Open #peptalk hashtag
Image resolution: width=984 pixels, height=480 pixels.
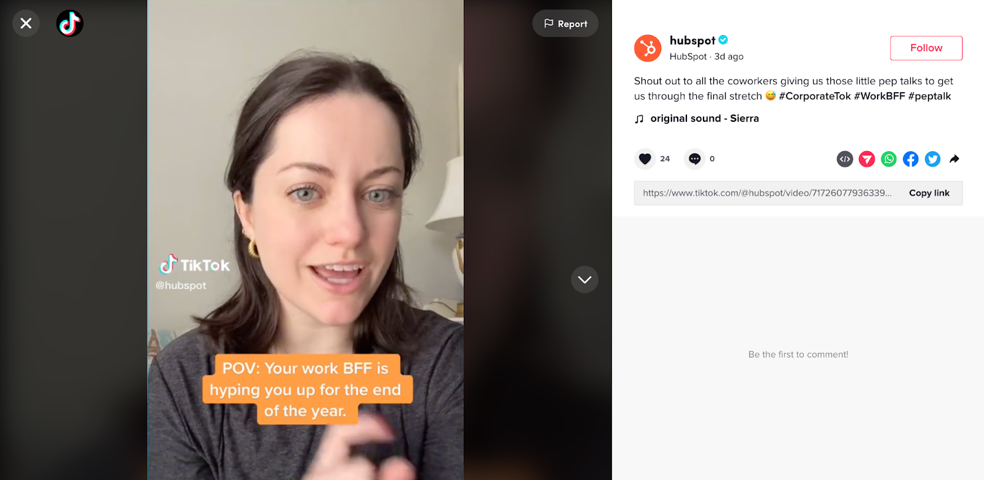[929, 96]
